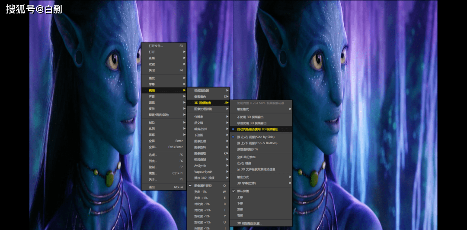
Task: Click 对比度 -1% entry
Action: (x=208, y=204)
